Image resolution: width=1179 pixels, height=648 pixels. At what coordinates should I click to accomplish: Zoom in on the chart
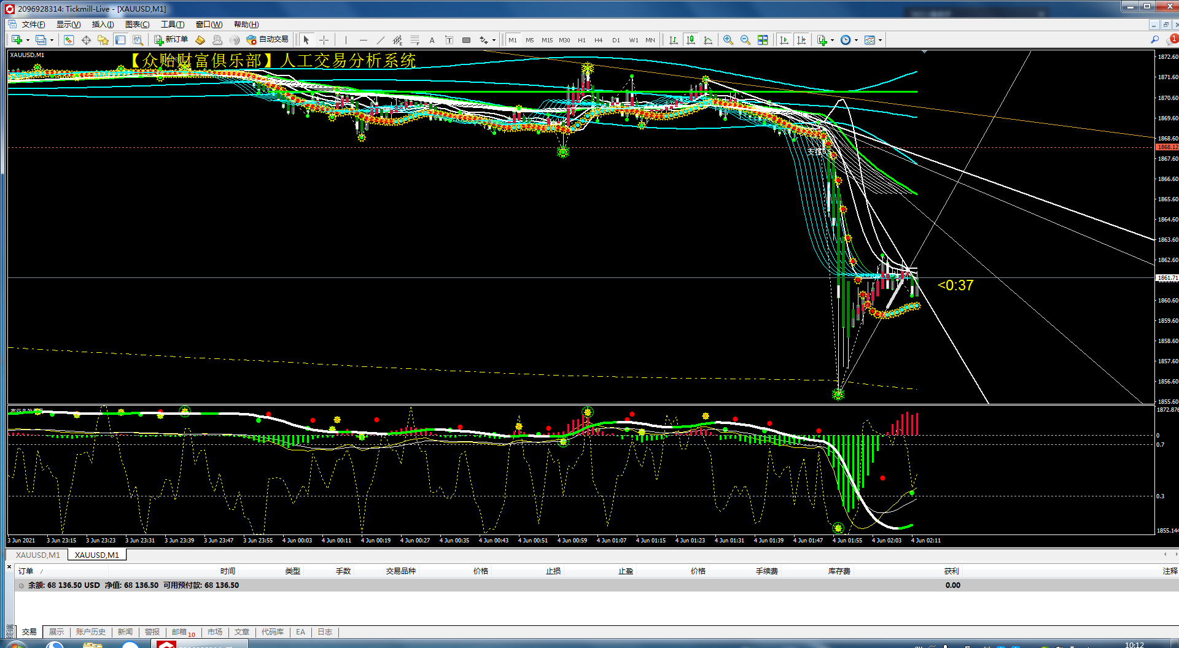click(728, 40)
